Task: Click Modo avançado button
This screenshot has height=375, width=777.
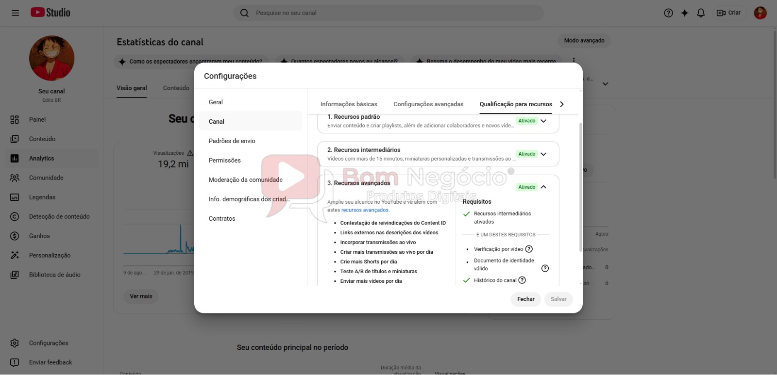Action: [584, 40]
